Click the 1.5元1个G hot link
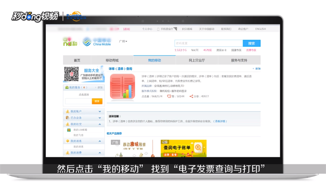Image resolution: width=326 pixels, height=182 pixels. point(181,50)
